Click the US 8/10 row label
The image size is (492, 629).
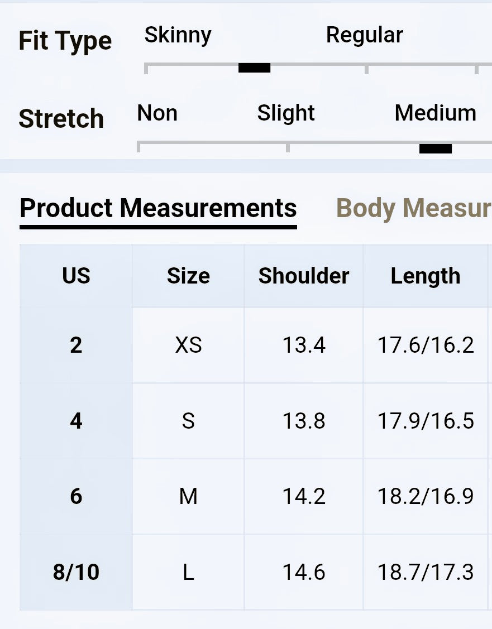click(x=76, y=572)
